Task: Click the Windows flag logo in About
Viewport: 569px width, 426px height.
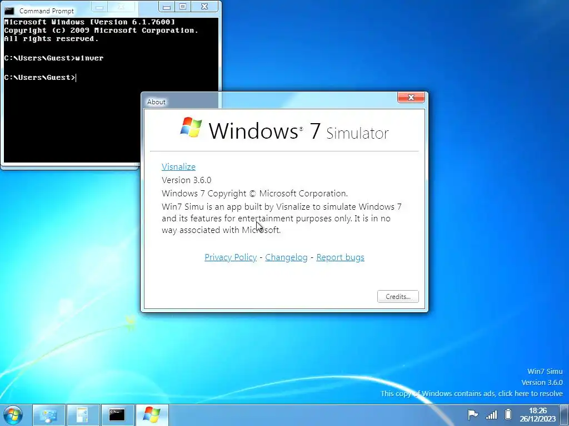Action: (191, 127)
